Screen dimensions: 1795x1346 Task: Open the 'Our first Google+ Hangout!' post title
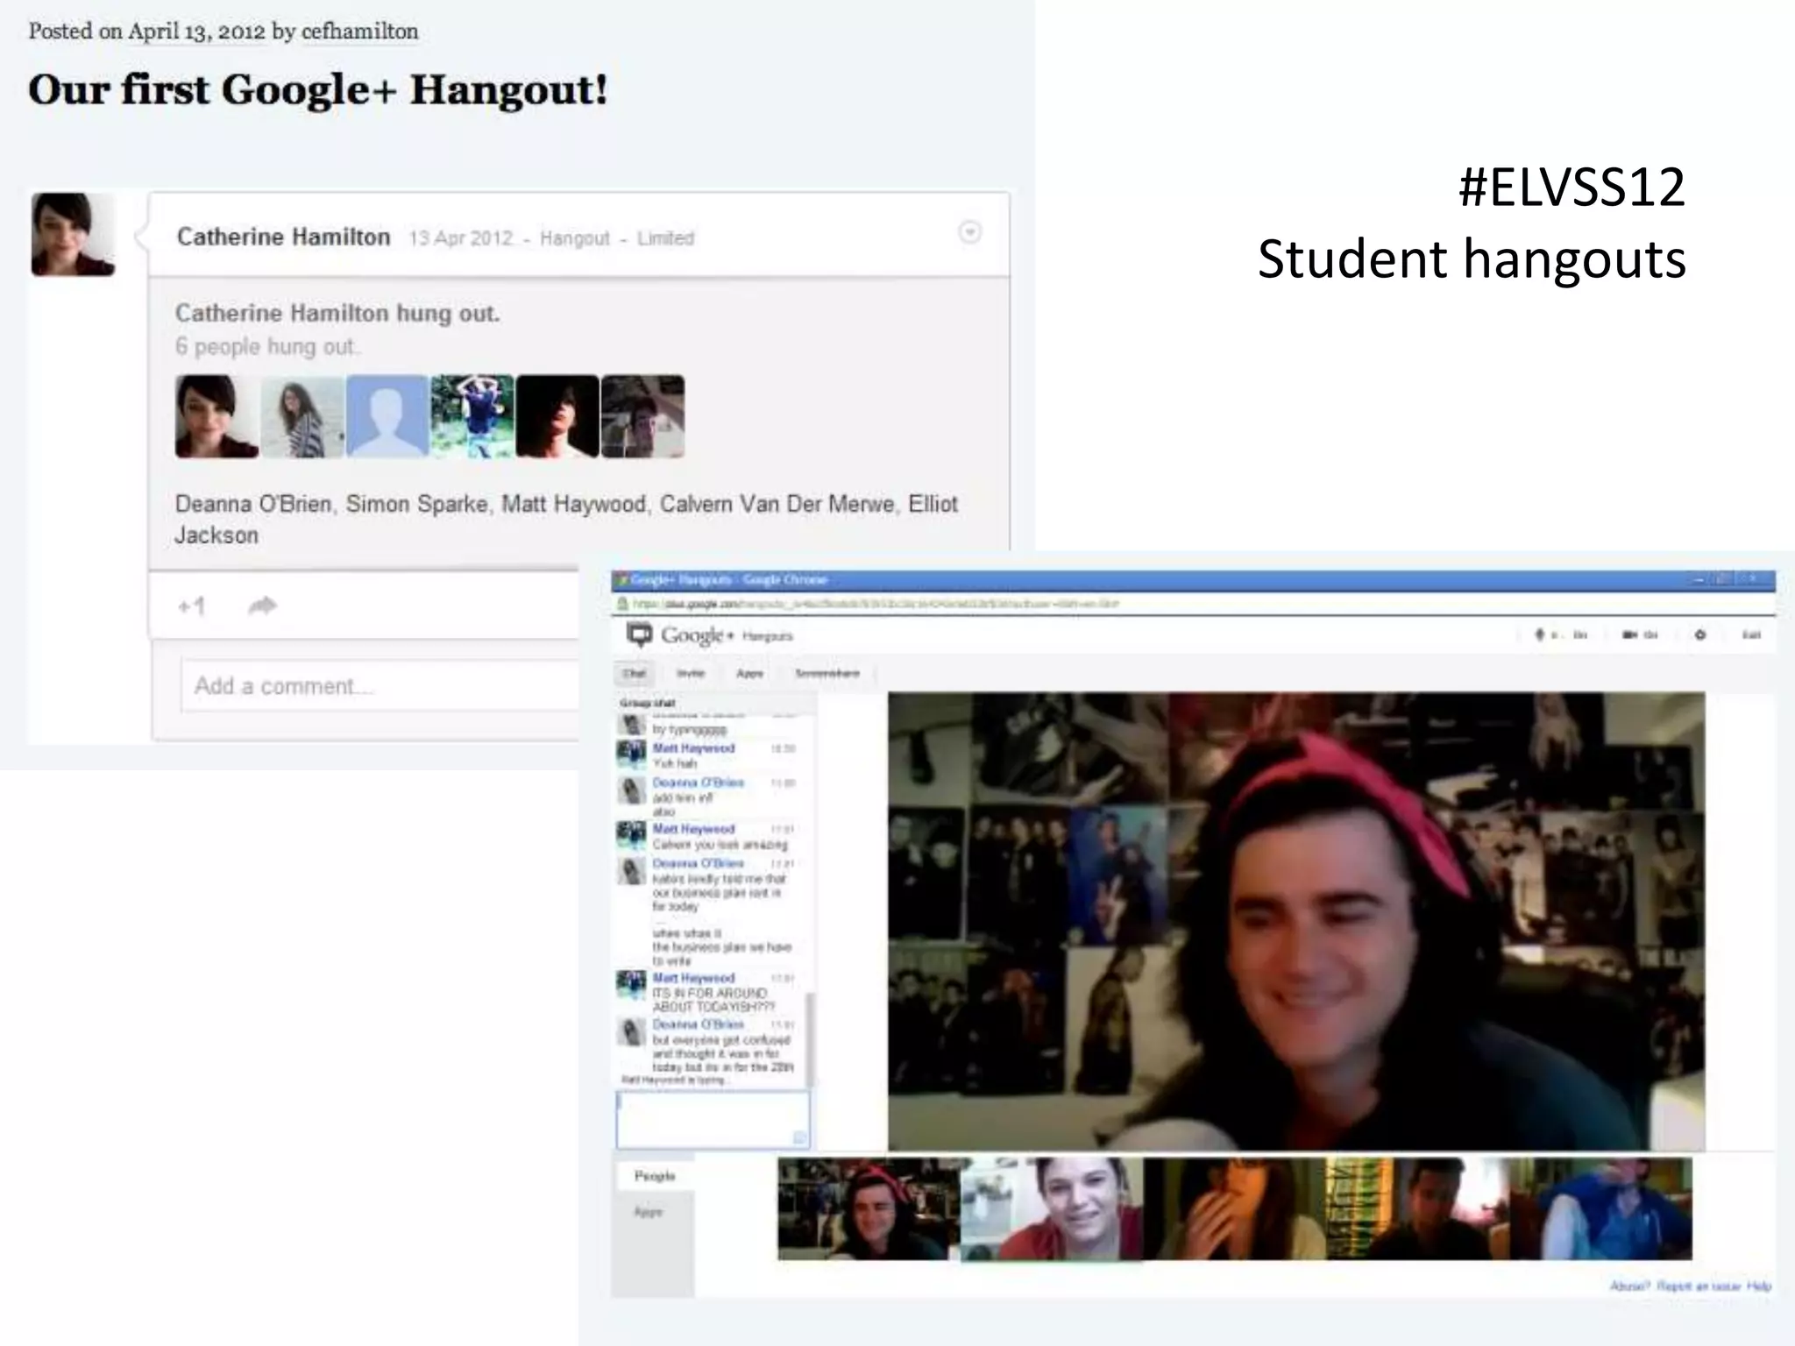tap(317, 89)
